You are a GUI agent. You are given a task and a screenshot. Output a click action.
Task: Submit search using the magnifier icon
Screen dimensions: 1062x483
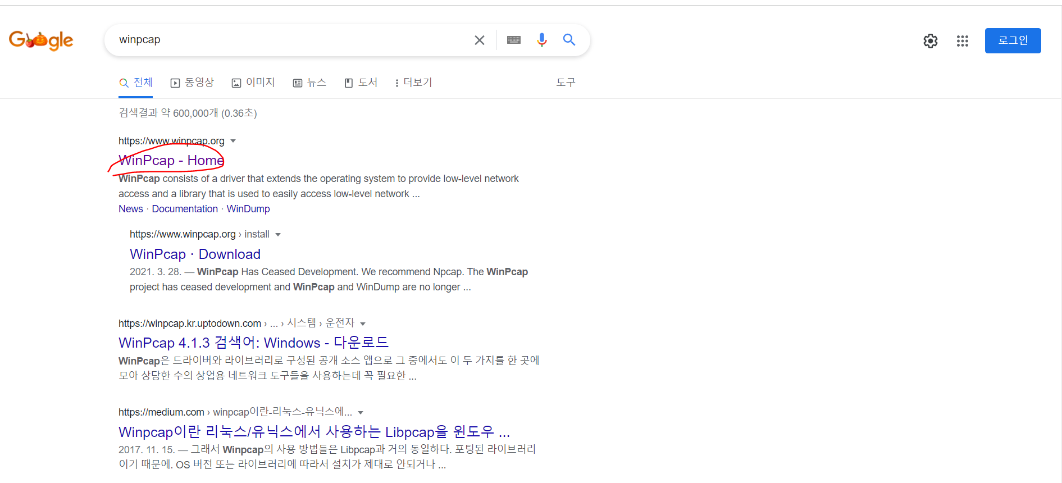(569, 40)
